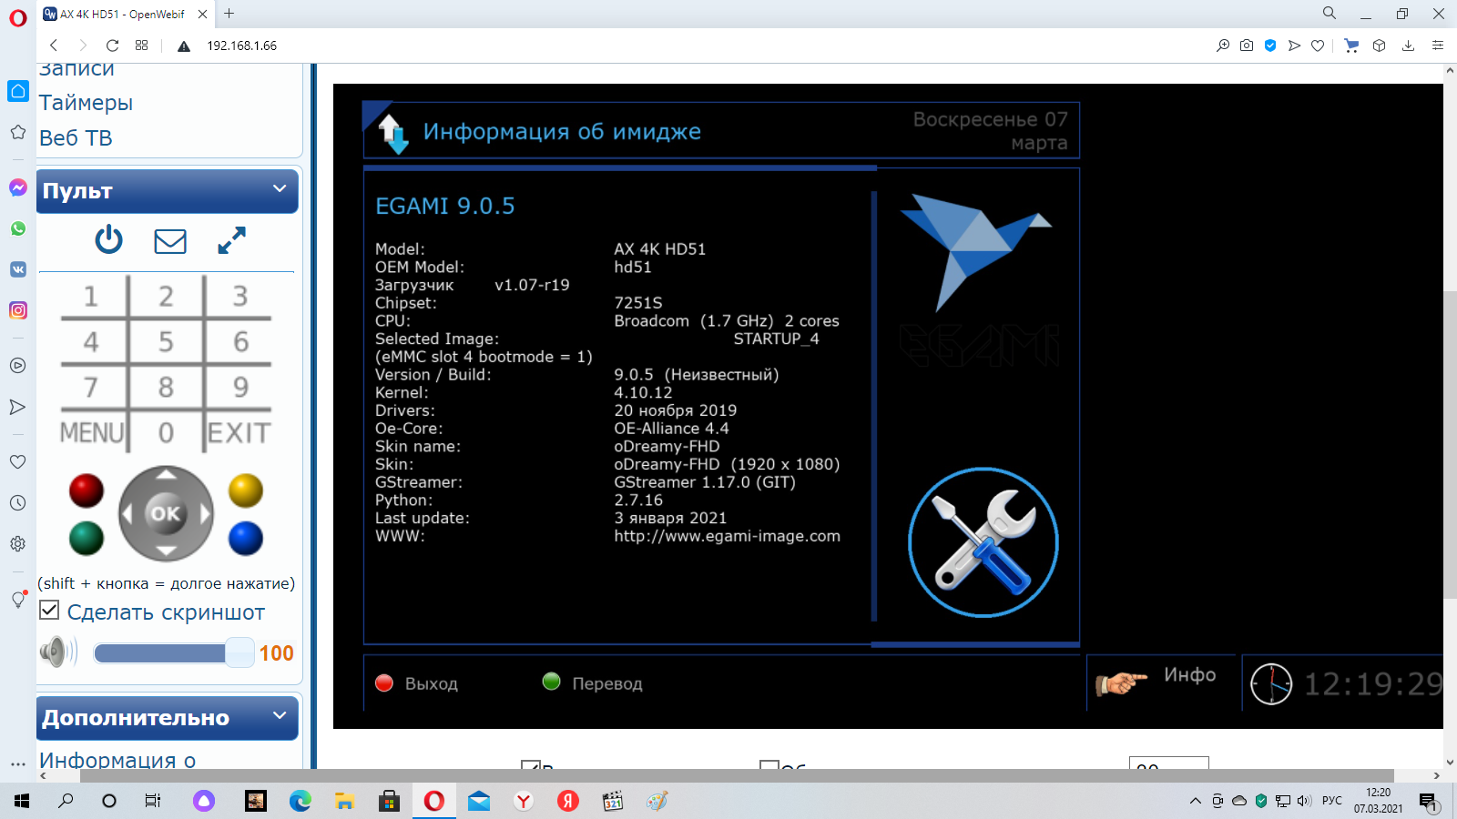Screen dimensions: 1457x819
Task: Click the fullscreen expand arrows icon
Action: [x=231, y=240]
